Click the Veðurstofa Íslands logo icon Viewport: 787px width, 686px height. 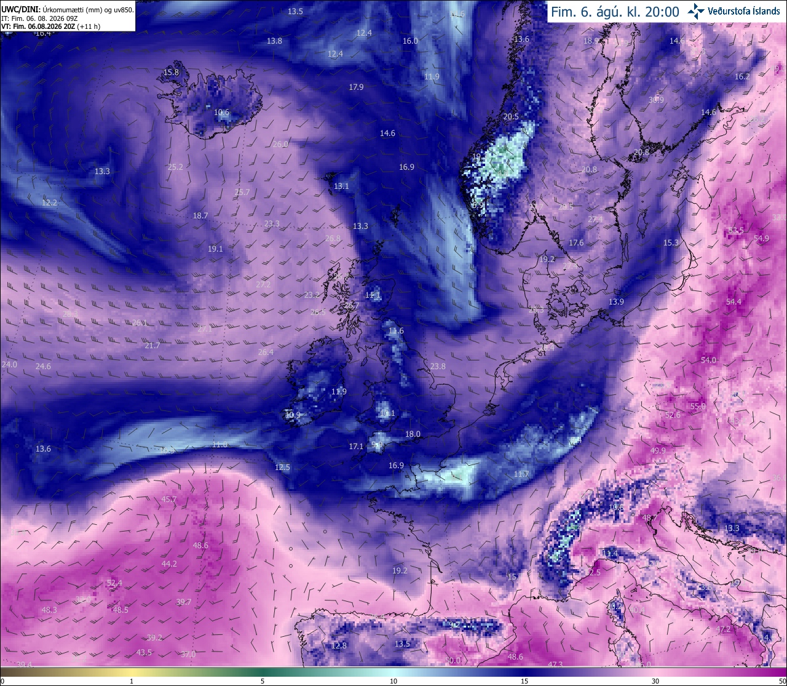click(697, 10)
